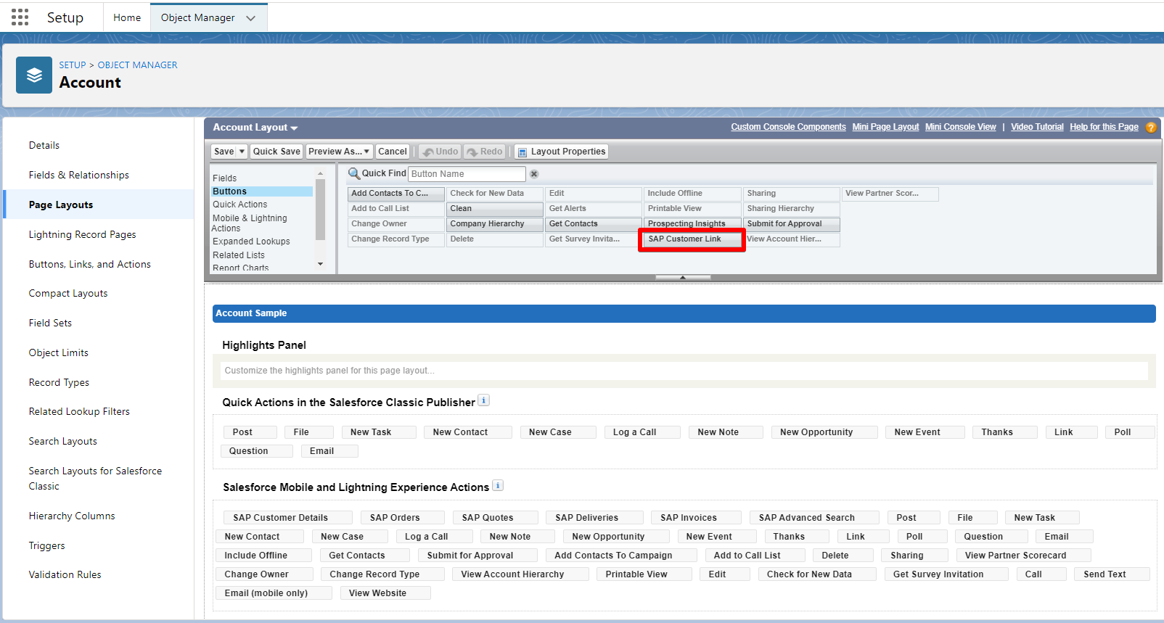Go to Lightning Record Pages
Image resolution: width=1164 pixels, height=623 pixels.
tap(83, 234)
